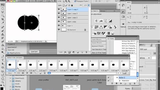Click the Curves adjustment icon
The image size is (160, 90).
(105, 21)
